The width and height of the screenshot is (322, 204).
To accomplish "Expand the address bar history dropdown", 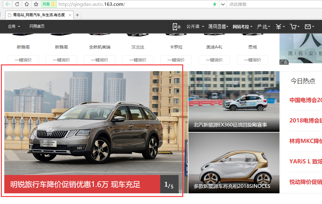I will pos(223,4).
